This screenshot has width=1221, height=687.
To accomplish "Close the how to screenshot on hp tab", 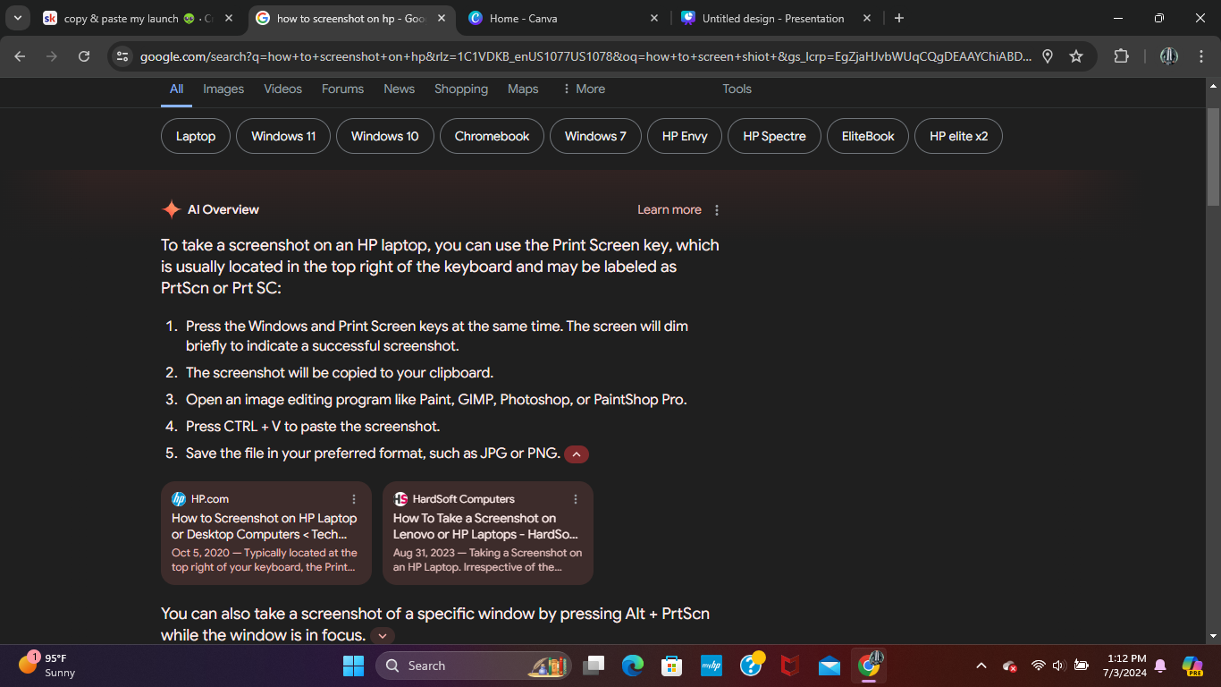I will 442,18.
